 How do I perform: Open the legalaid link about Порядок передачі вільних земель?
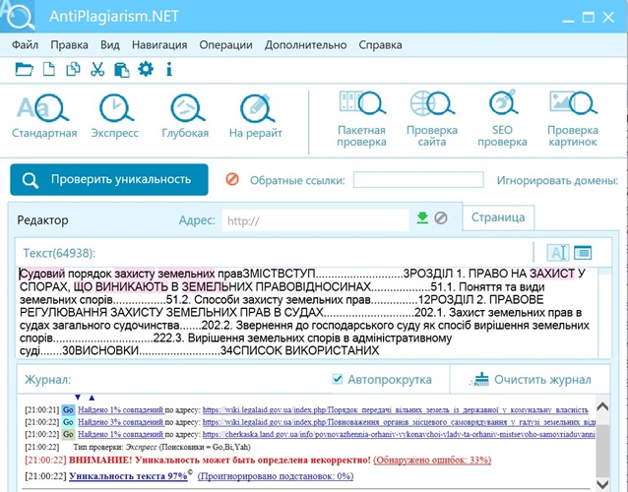click(x=396, y=410)
